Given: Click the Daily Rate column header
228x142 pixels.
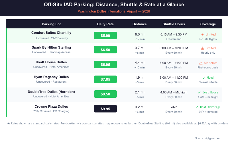Looking at the screenshot, I should (x=105, y=24).
